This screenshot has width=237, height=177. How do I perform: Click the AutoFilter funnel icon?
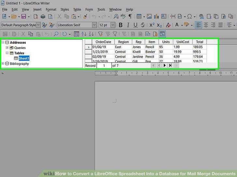(x=100, y=34)
